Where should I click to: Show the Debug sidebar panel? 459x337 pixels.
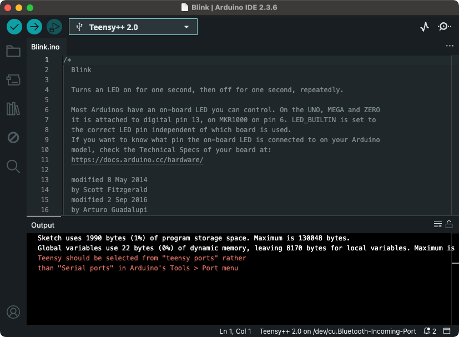click(x=13, y=137)
